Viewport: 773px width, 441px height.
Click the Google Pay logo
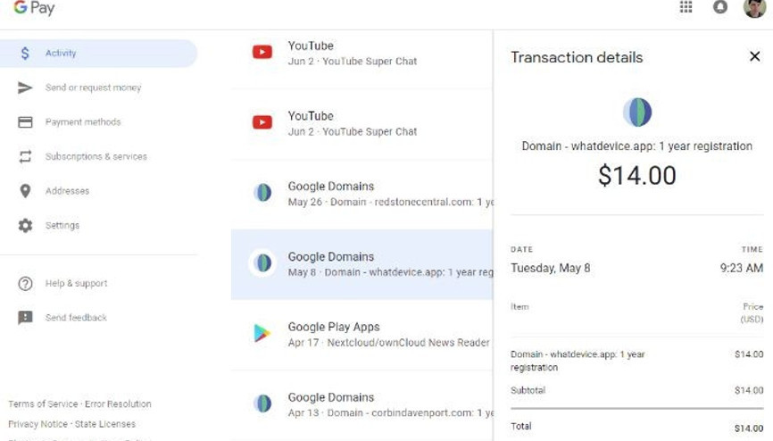34,7
